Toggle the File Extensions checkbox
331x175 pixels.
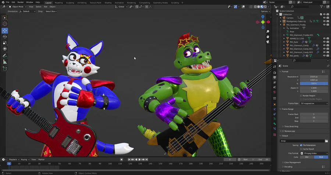(301, 145)
